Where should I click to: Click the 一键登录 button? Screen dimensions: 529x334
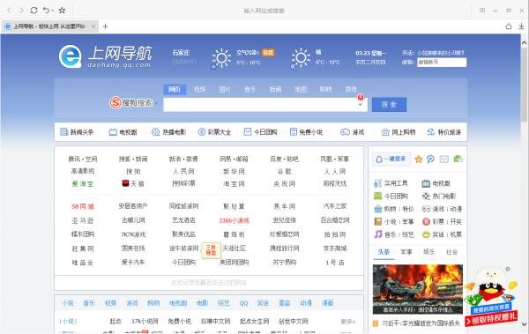(x=391, y=159)
